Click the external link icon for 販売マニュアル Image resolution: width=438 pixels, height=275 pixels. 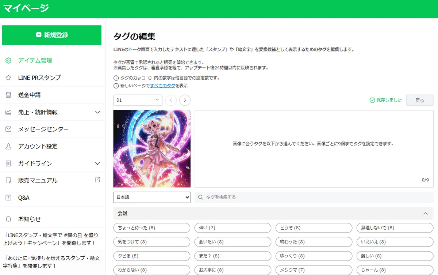tap(97, 180)
